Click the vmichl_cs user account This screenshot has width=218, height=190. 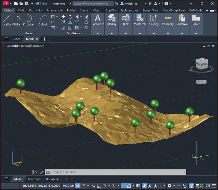(130, 4)
